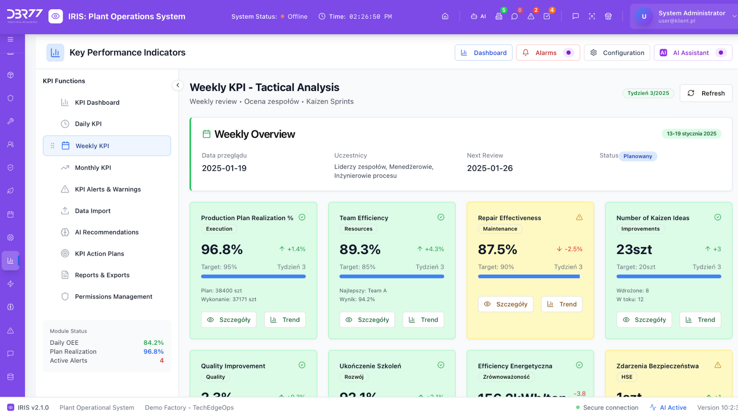Click the lightning bolt sidebar icon
The height and width of the screenshot is (415, 738).
10,284
